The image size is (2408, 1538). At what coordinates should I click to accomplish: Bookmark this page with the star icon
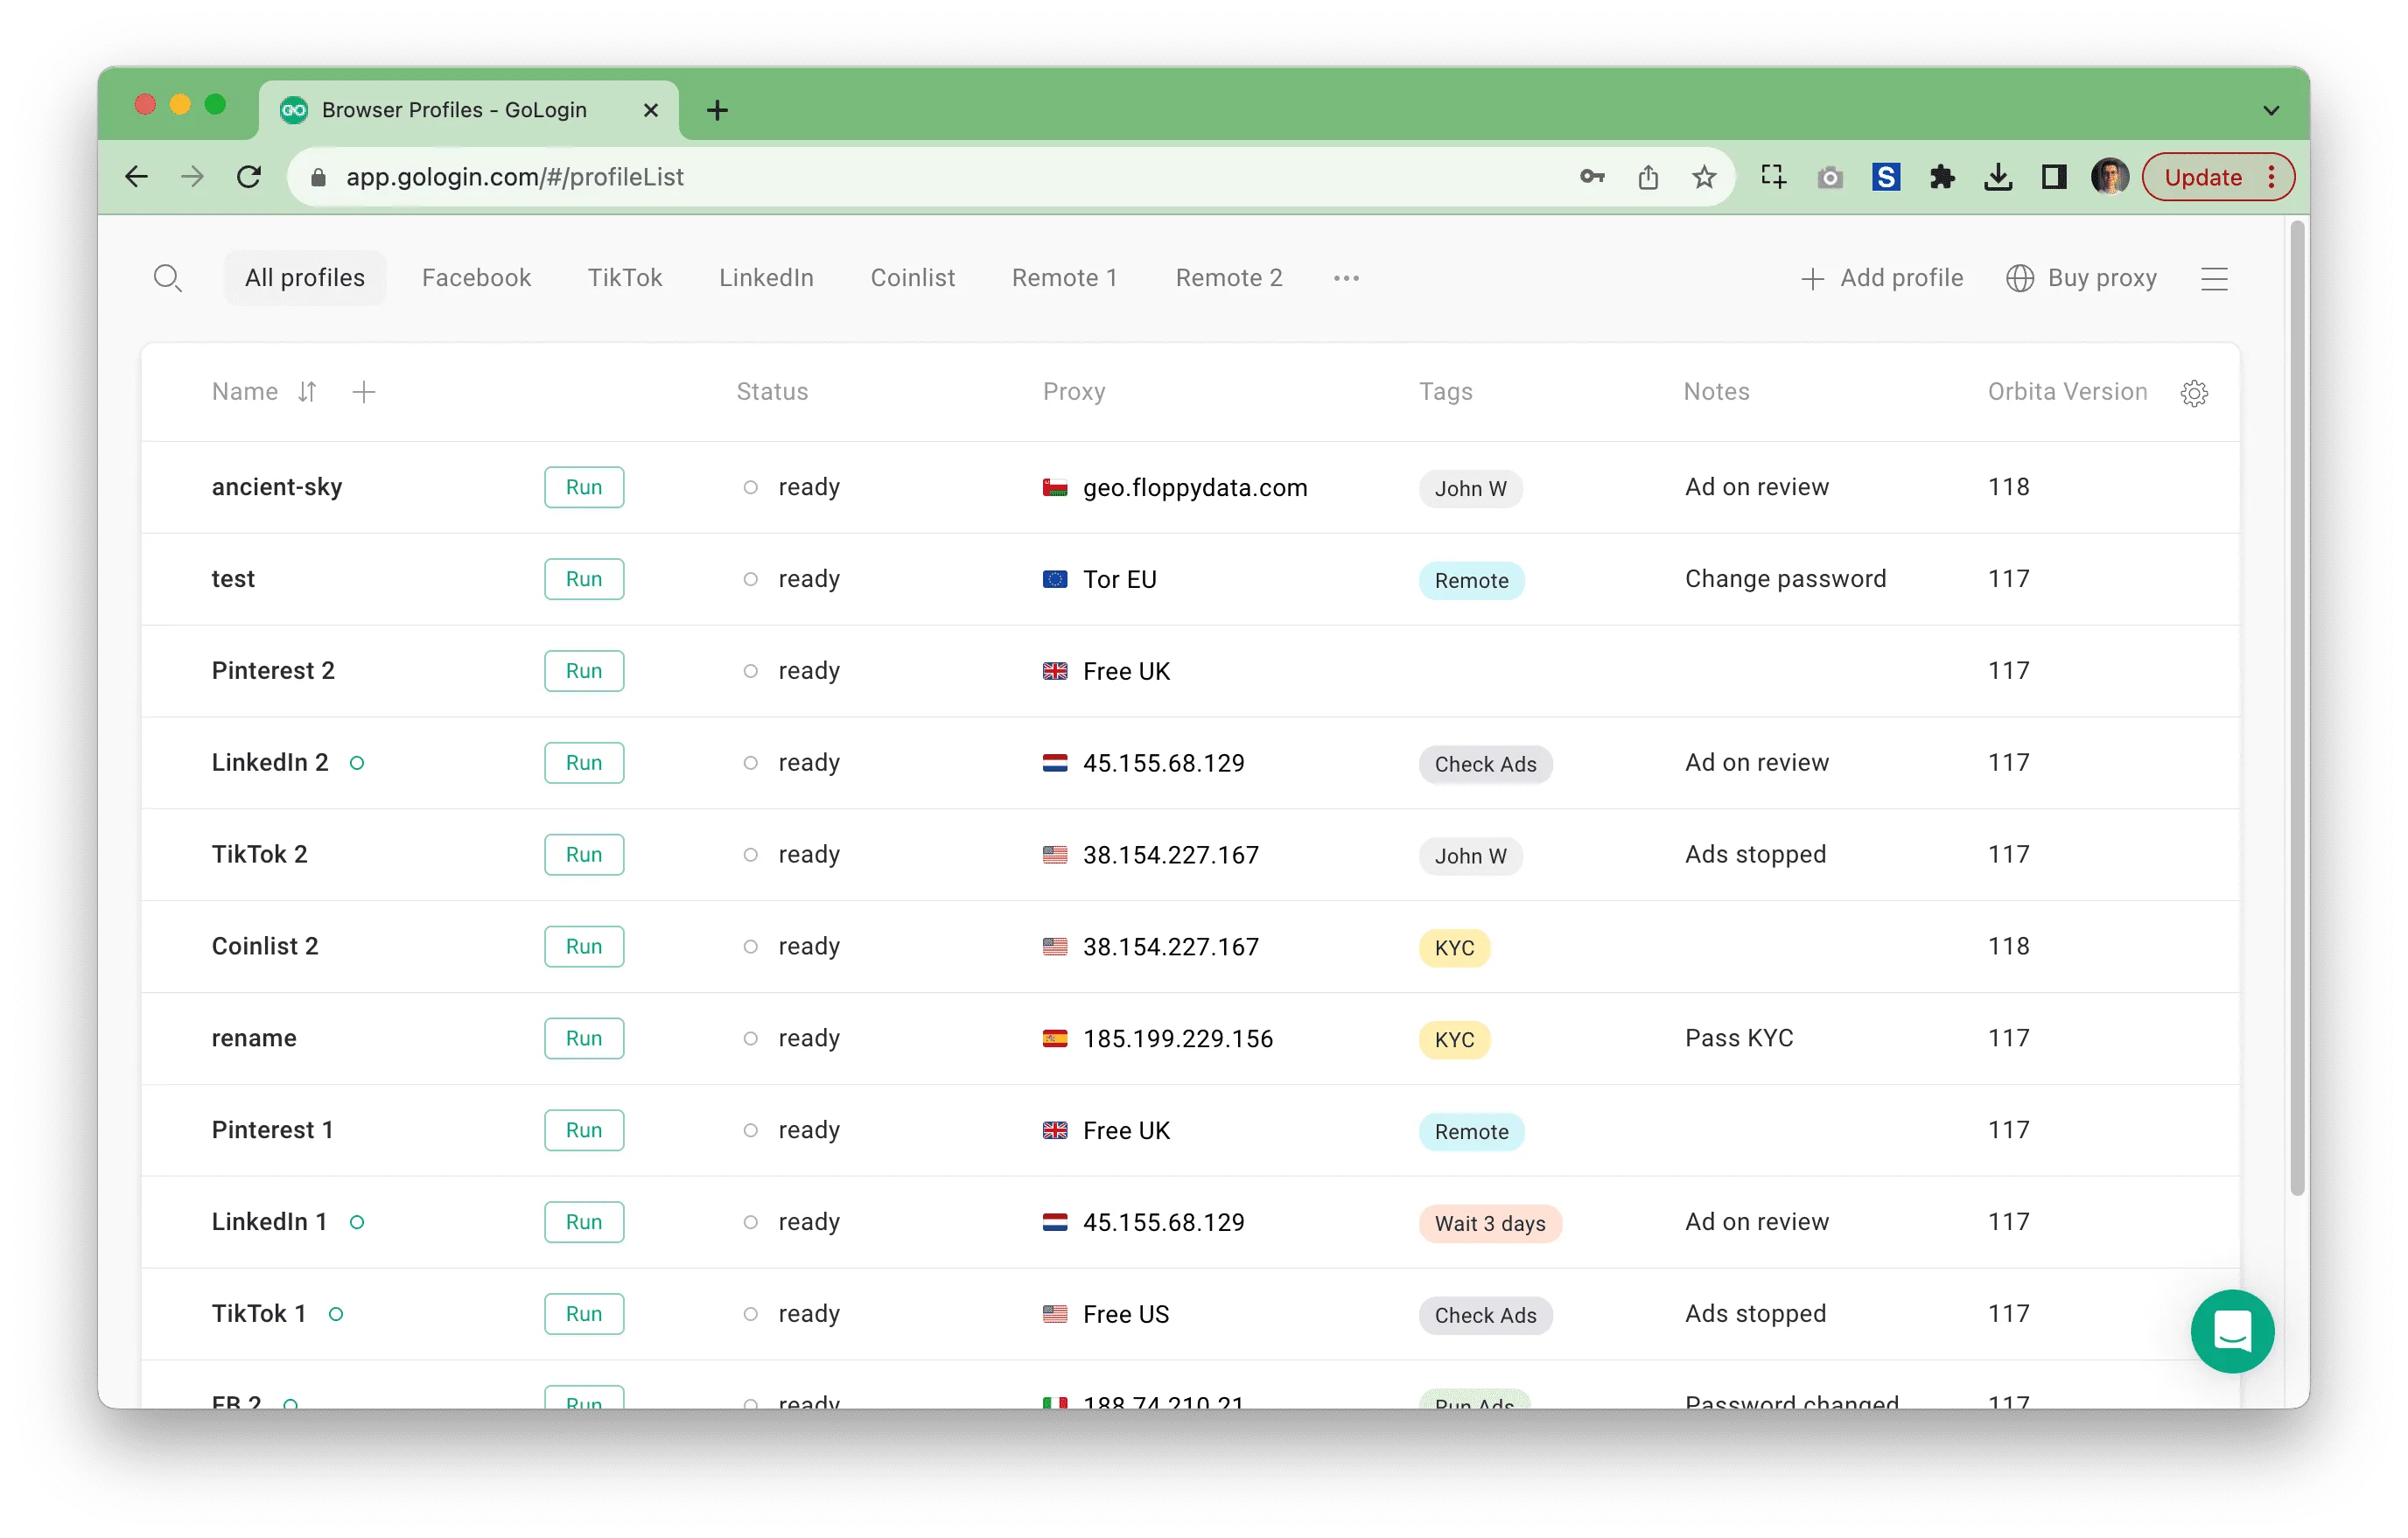point(1704,177)
